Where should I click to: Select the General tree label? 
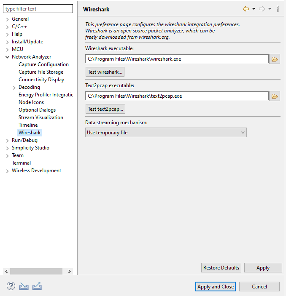point(20,19)
